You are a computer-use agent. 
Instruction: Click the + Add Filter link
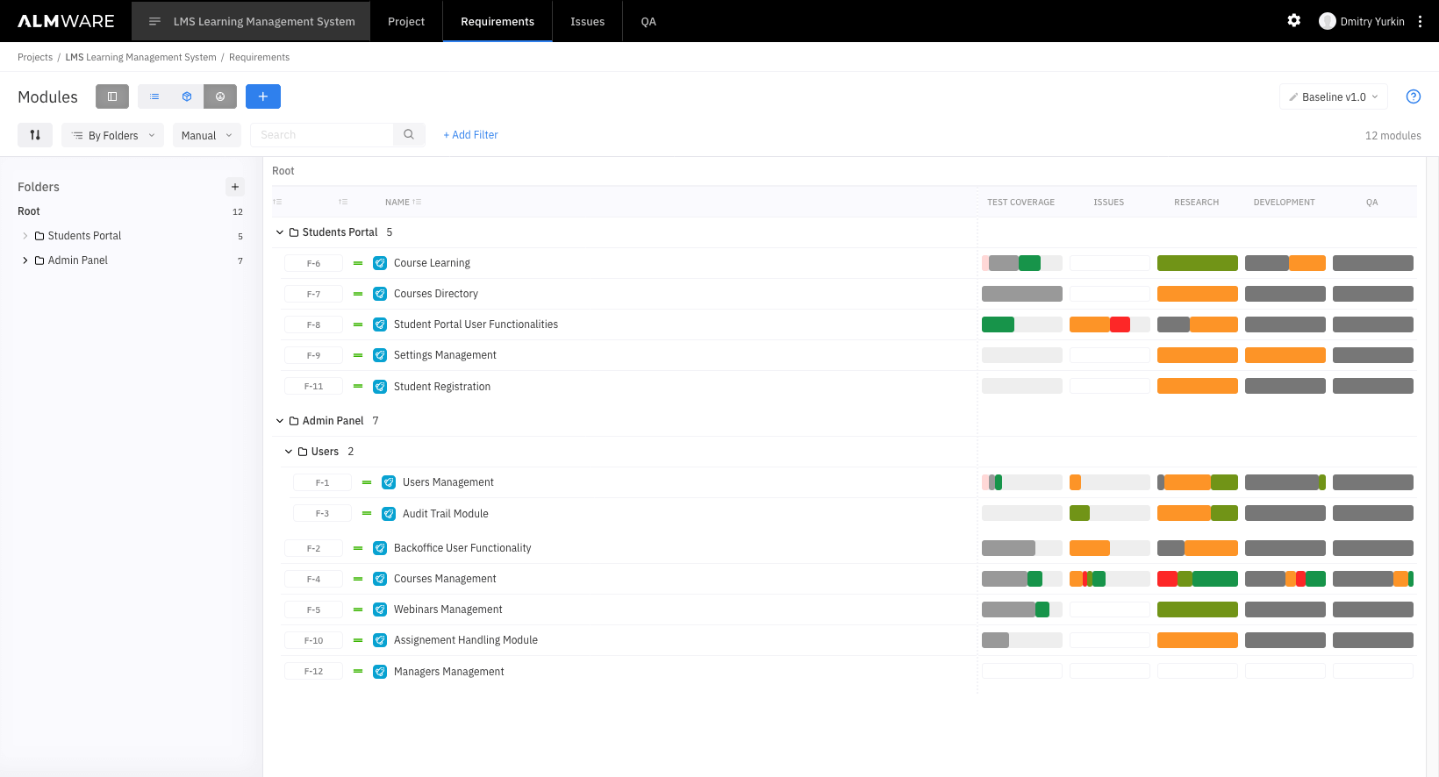pyautogui.click(x=470, y=135)
